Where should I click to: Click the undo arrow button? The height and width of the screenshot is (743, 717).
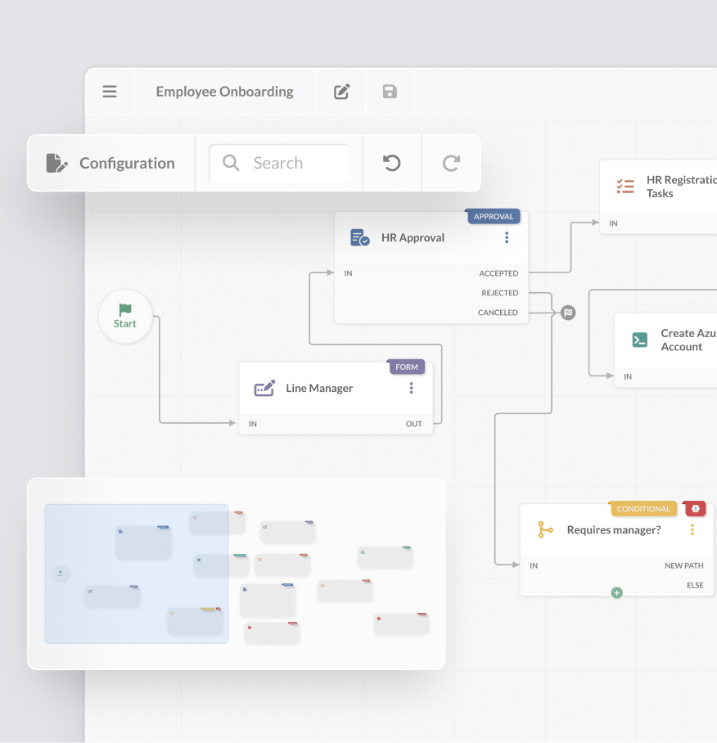coord(392,163)
